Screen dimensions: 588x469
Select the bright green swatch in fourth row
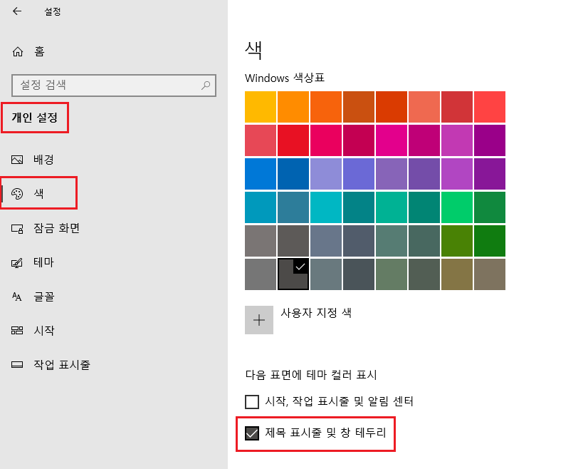[x=457, y=207]
